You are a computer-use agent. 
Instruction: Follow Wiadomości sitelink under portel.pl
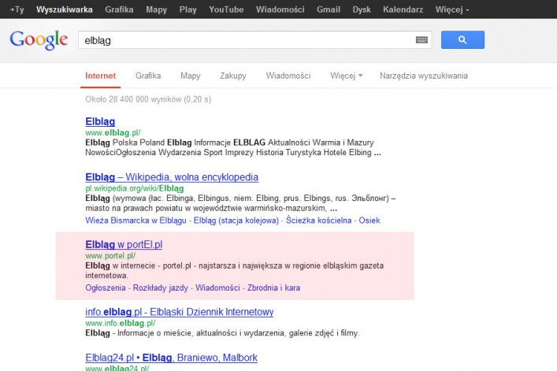coord(217,288)
